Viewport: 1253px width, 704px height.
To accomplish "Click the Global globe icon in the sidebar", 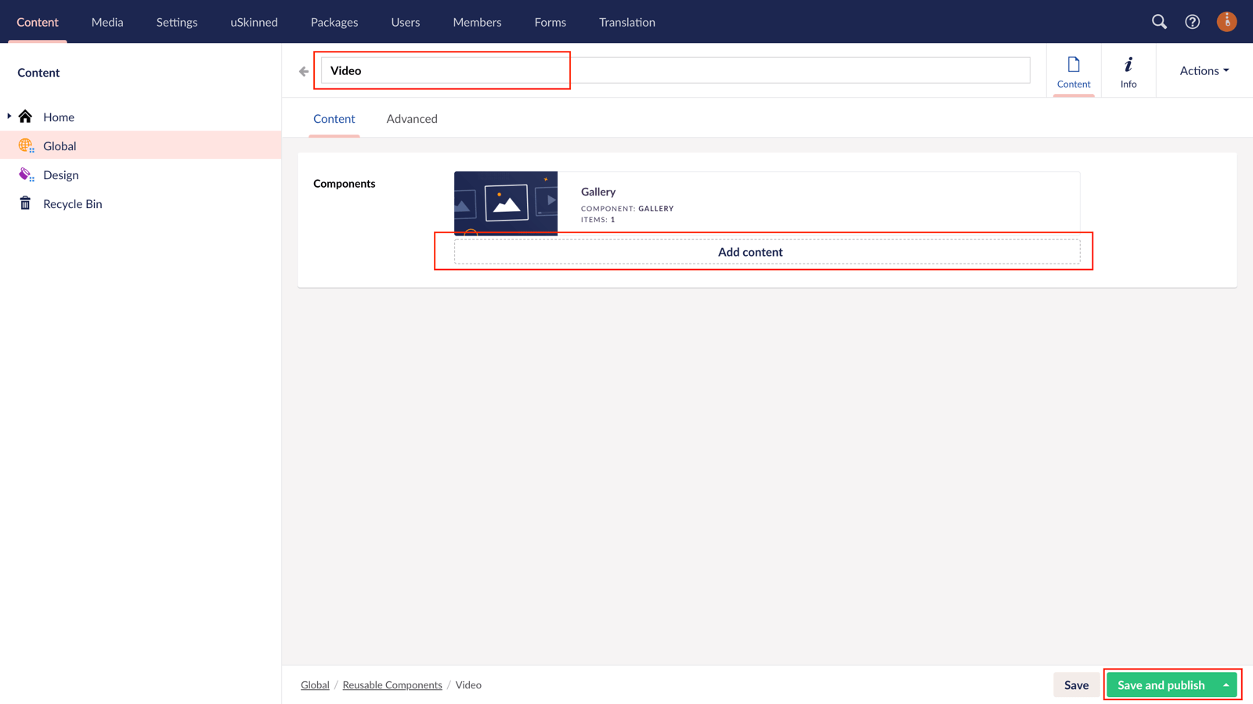I will pyautogui.click(x=25, y=145).
